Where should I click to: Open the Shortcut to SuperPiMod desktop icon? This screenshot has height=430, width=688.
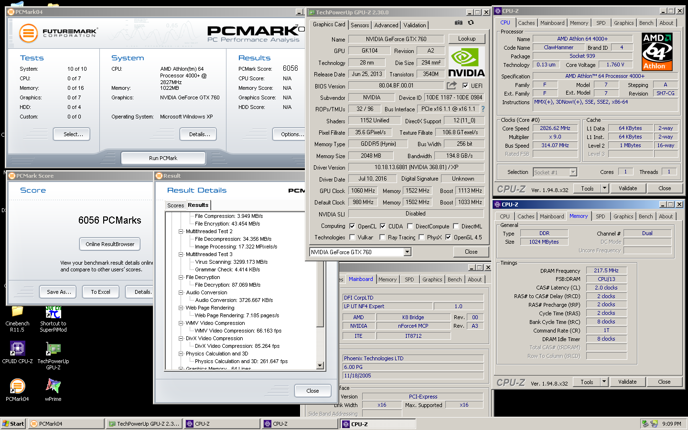pyautogui.click(x=53, y=319)
